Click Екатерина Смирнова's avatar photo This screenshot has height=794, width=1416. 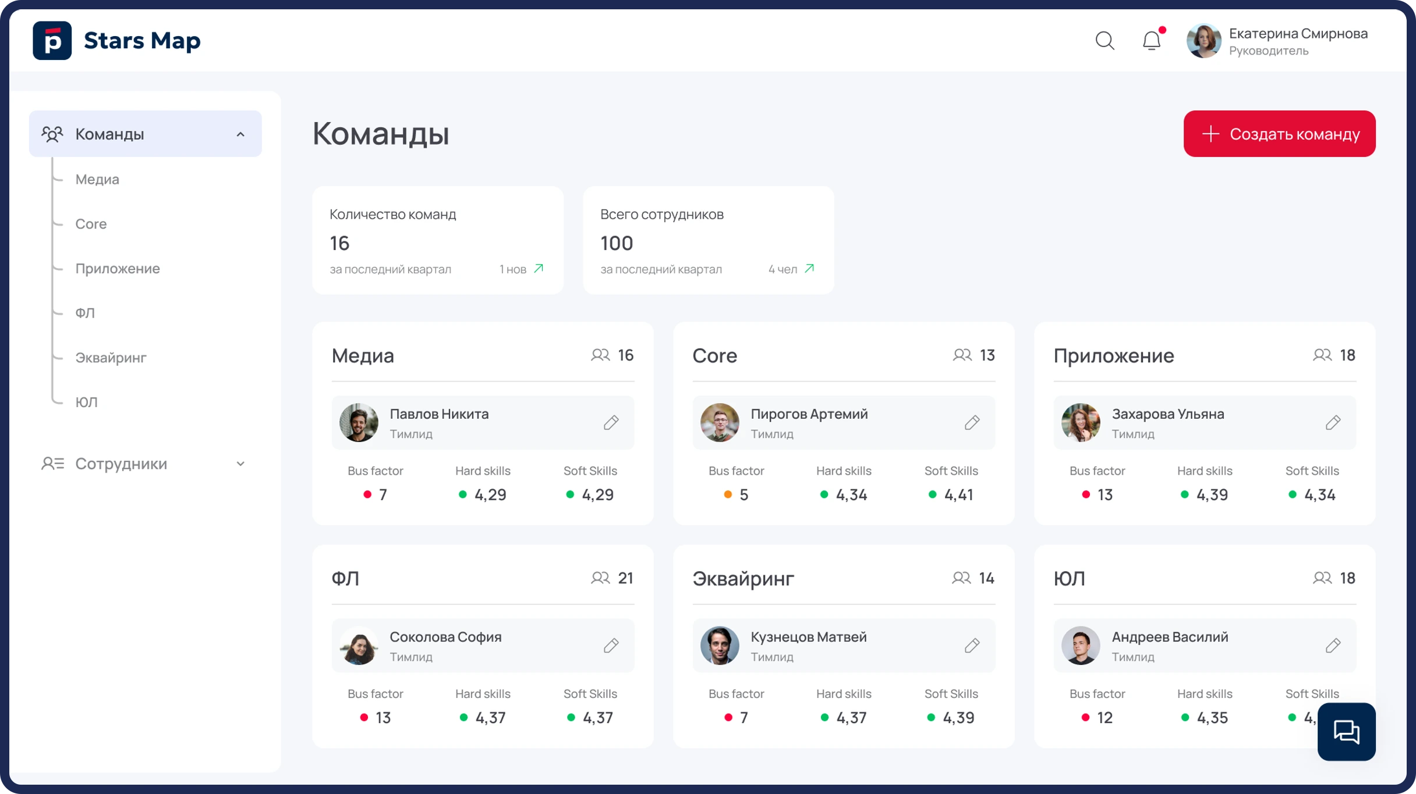point(1203,41)
